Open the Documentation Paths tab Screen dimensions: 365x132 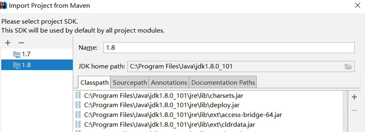223,82
